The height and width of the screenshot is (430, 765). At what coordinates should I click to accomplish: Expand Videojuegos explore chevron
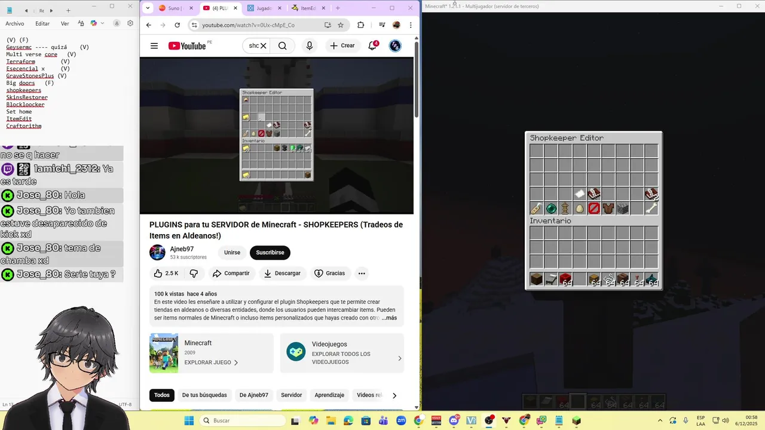tap(399, 358)
